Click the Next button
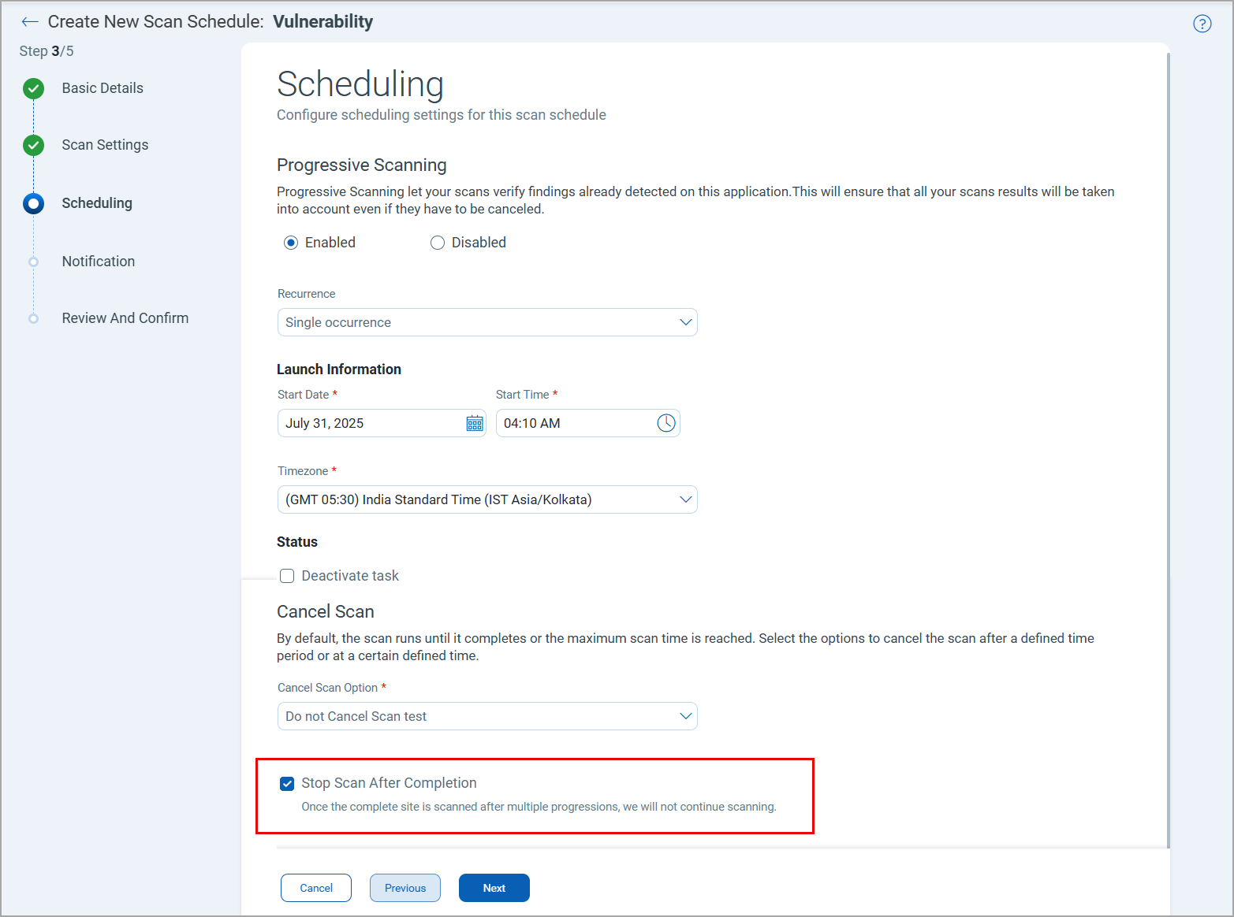This screenshot has height=917, width=1234. 494,888
